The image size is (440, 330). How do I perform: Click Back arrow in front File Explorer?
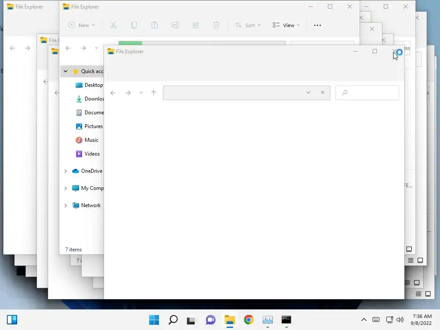[x=113, y=93]
